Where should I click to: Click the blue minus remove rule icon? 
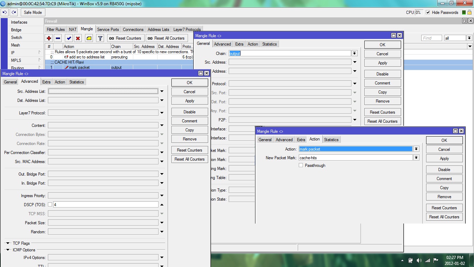(58, 38)
